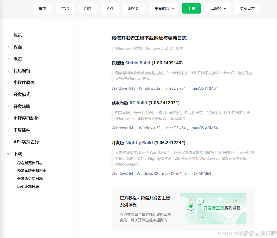Download Nightly Build macOS x64
277x238 pixels.
(x=172, y=174)
